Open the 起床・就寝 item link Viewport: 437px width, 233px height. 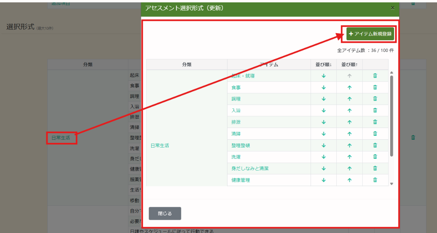pos(243,76)
